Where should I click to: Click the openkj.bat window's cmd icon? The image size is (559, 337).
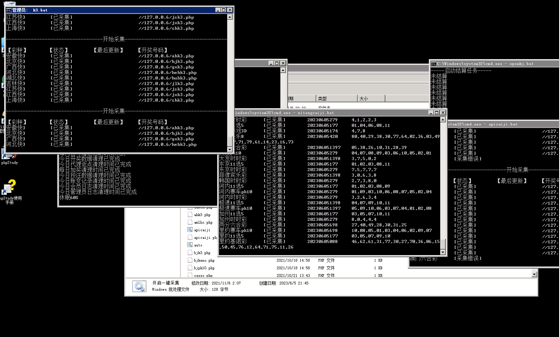(433, 64)
